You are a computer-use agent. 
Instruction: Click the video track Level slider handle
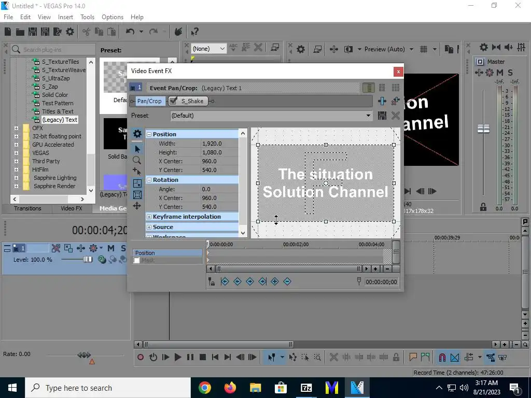[x=88, y=260]
